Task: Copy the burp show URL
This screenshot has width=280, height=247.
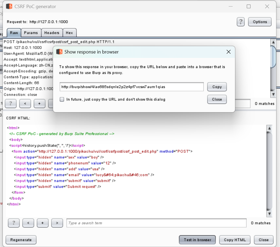Action: (x=217, y=87)
